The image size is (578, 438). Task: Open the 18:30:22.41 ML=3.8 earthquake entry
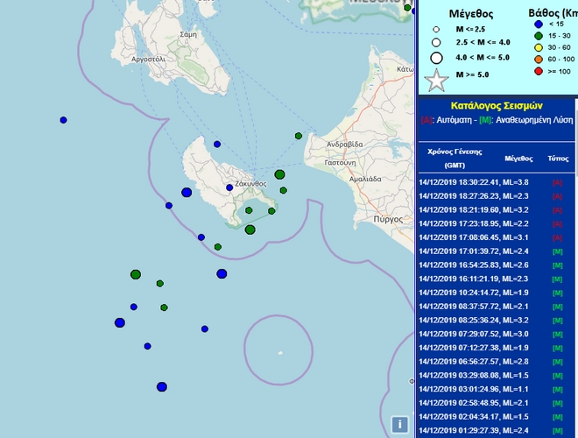coord(473,182)
